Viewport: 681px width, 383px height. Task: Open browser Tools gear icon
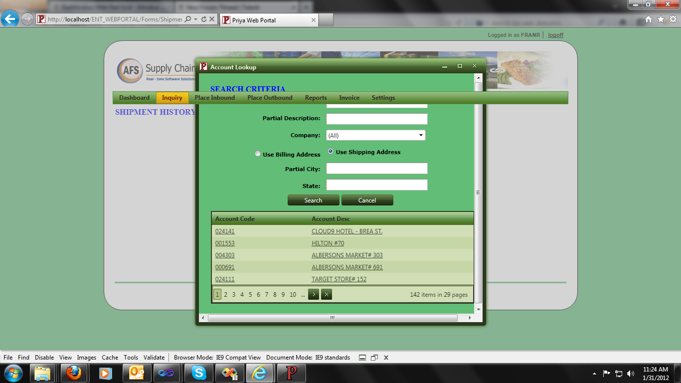pyautogui.click(x=673, y=19)
